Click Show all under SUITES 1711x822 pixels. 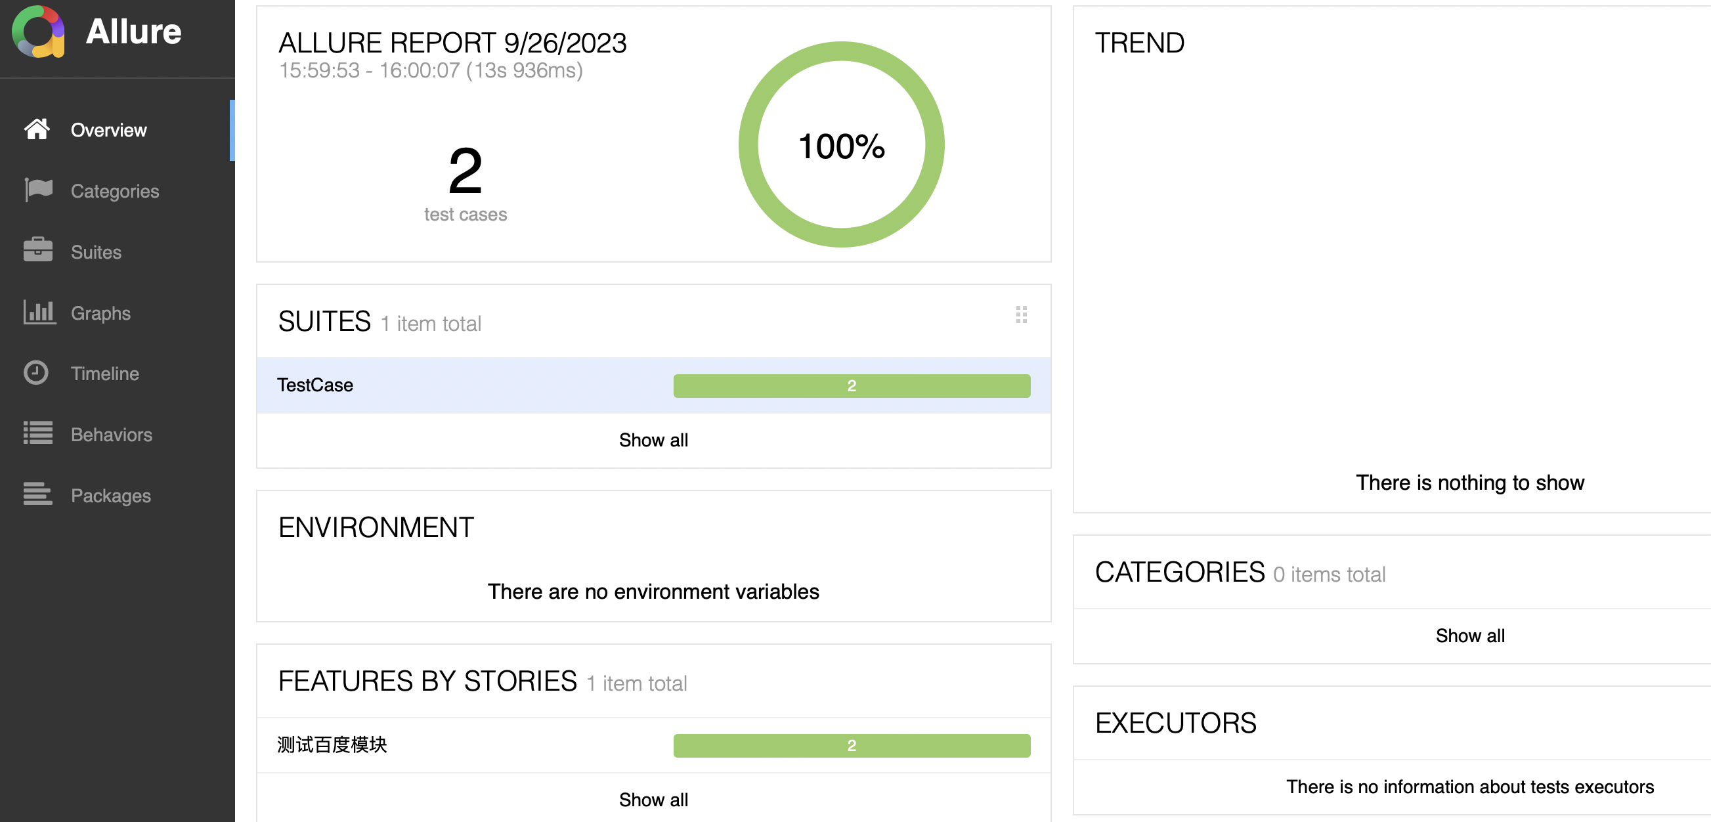[653, 440]
